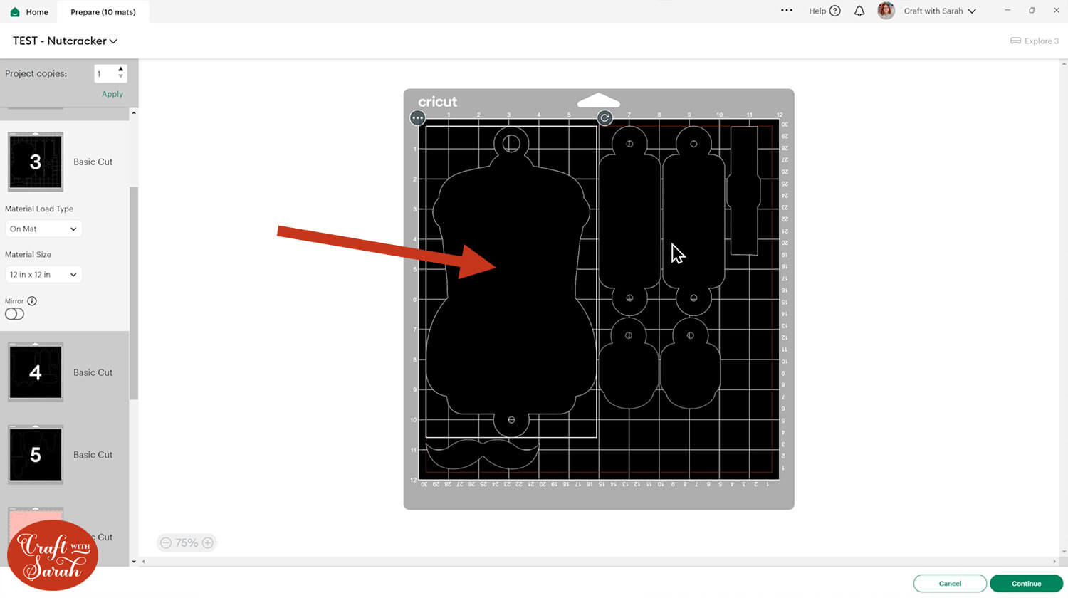1068x598 pixels.
Task: Select the Explore 3 machine indicator
Action: click(1035, 41)
